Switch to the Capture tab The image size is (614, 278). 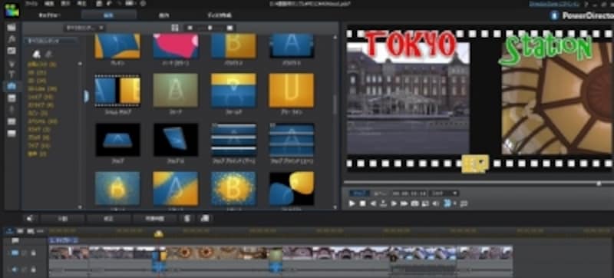pos(50,15)
